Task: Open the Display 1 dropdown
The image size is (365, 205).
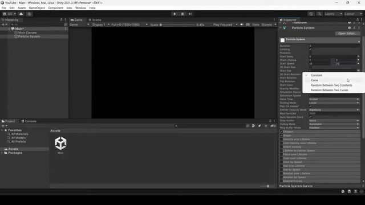Action: [100, 24]
